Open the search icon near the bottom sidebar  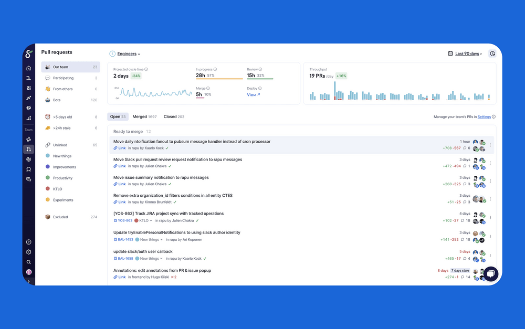pyautogui.click(x=28, y=262)
